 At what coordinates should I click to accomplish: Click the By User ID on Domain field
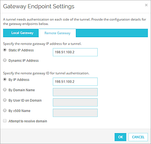tap(75, 102)
